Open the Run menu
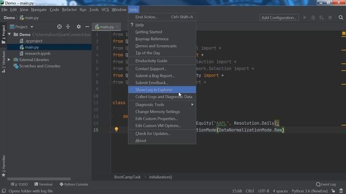This screenshot has width=346, height=194. 83,10
